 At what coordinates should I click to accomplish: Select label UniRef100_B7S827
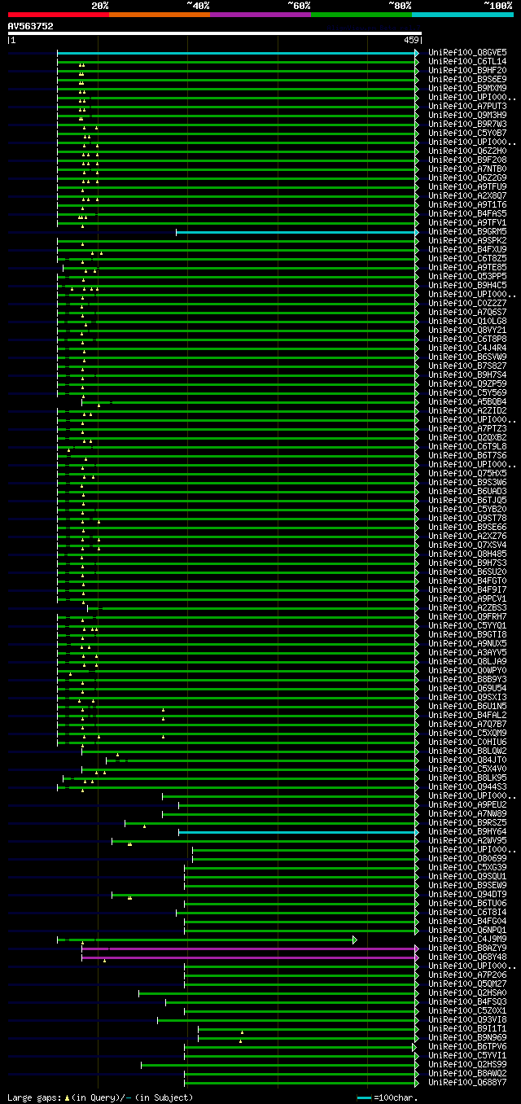467,366
